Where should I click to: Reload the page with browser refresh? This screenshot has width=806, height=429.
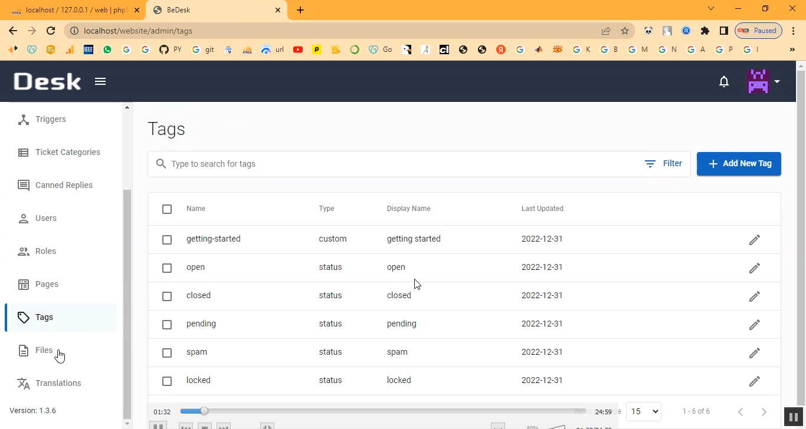51,31
